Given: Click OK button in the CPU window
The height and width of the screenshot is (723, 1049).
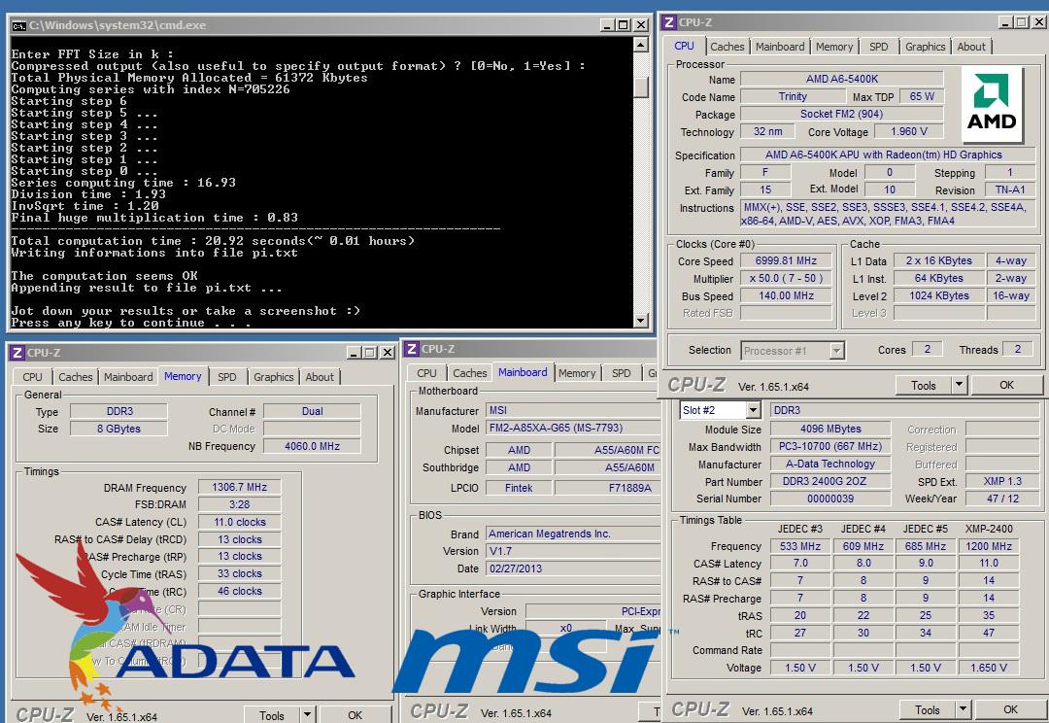Looking at the screenshot, I should (x=1006, y=386).
